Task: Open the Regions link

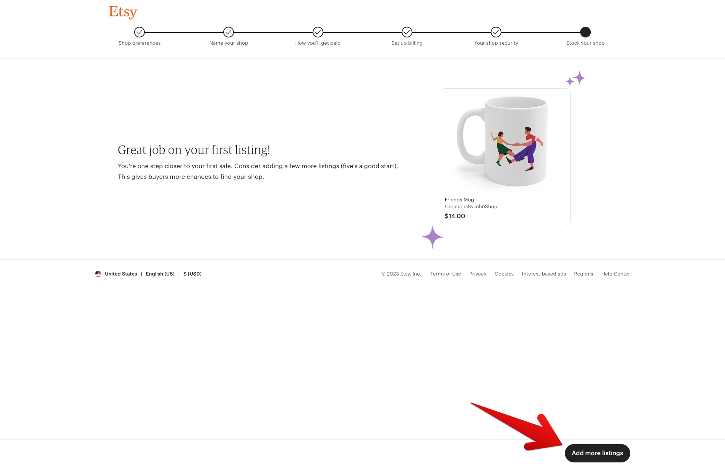Action: point(584,274)
